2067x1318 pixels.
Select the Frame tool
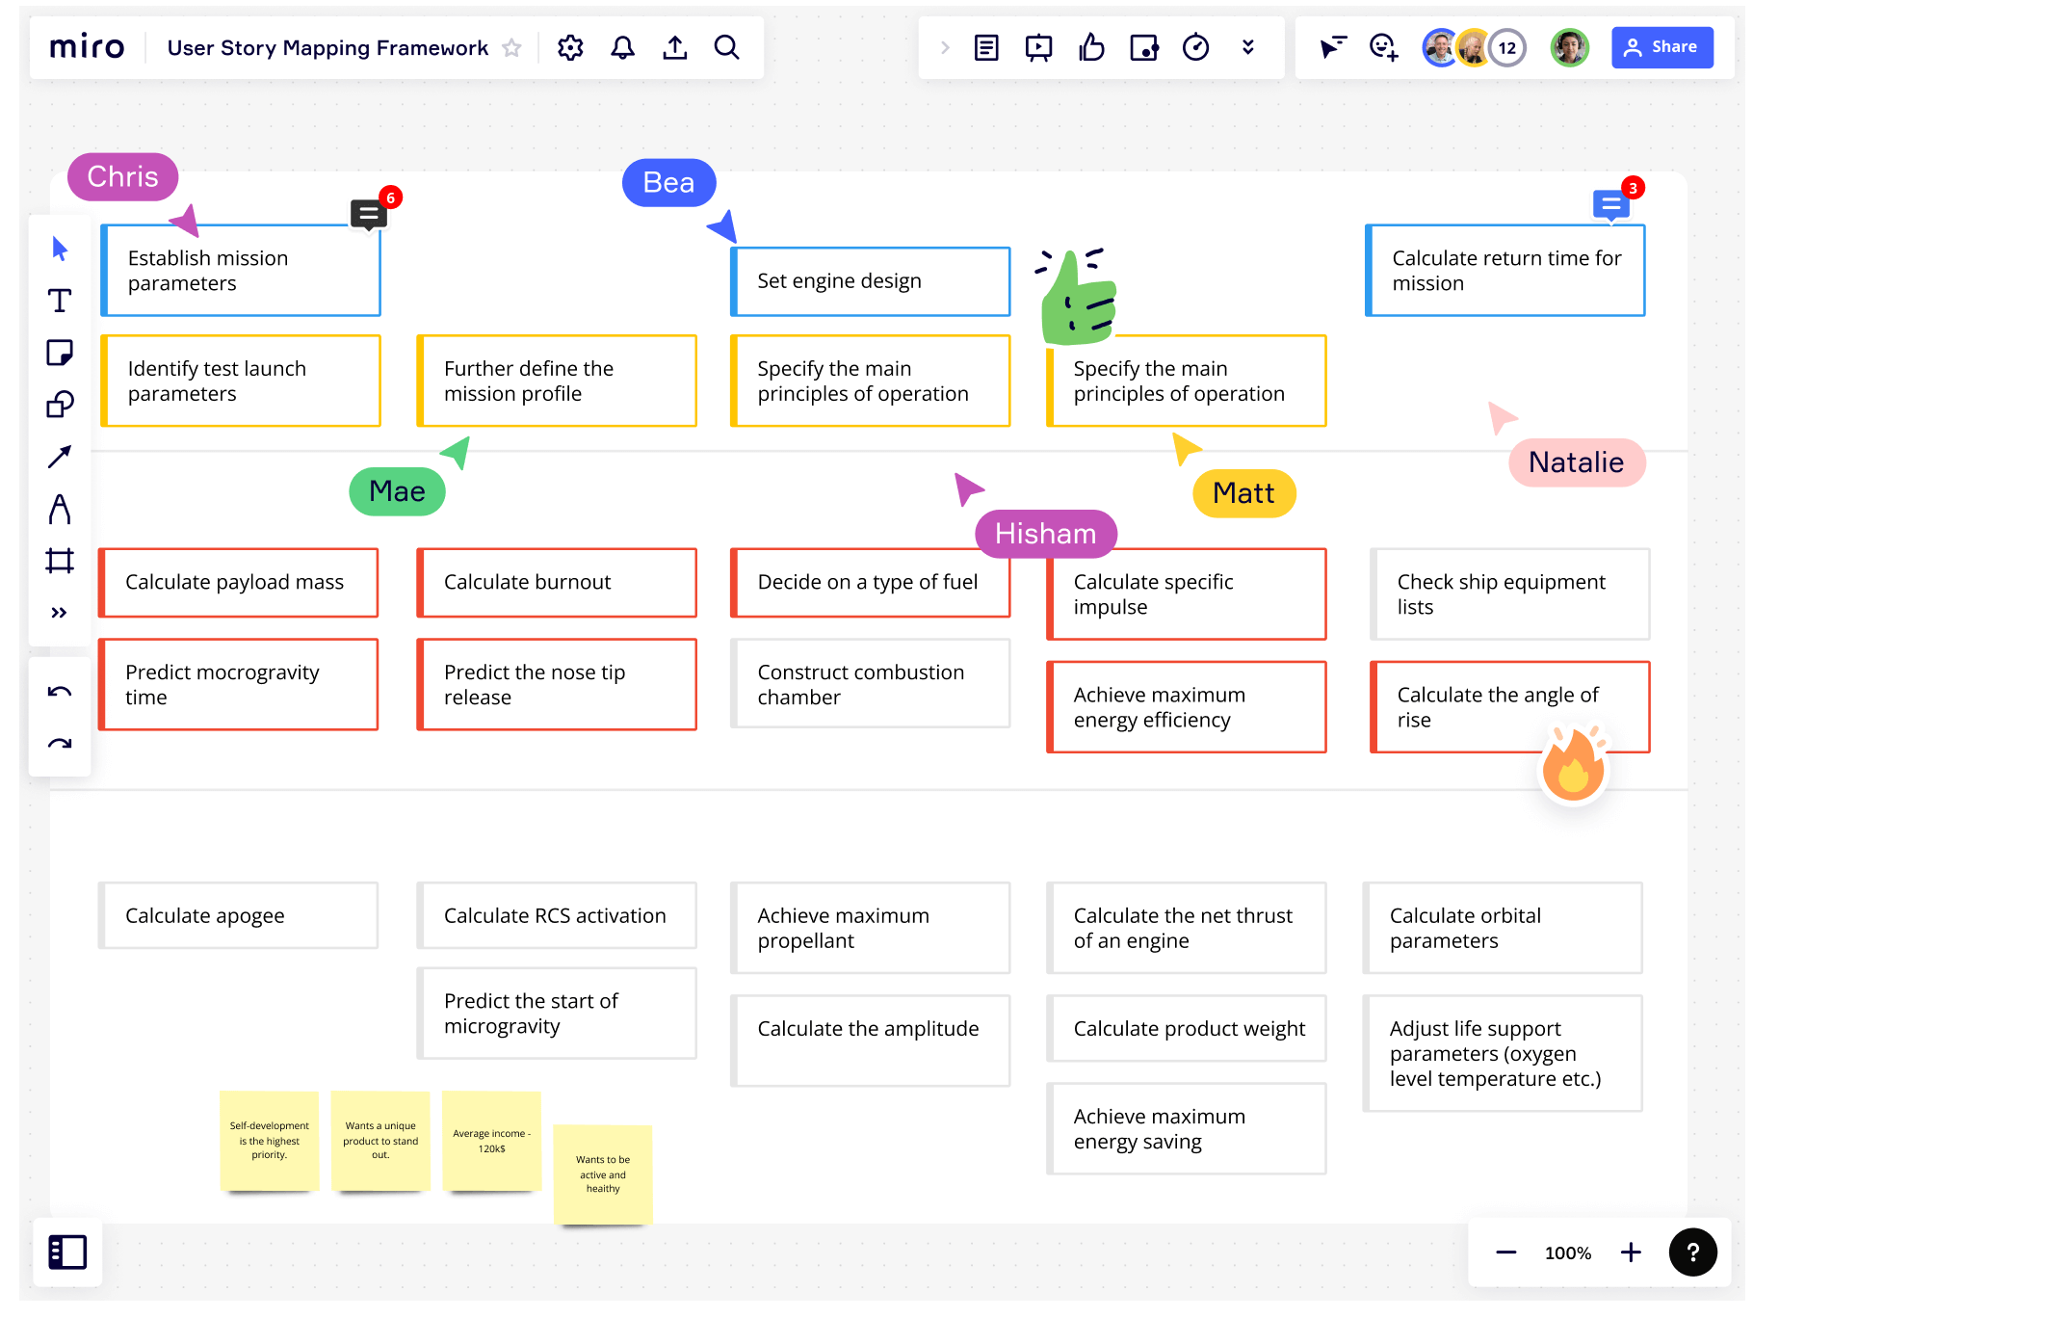click(60, 561)
